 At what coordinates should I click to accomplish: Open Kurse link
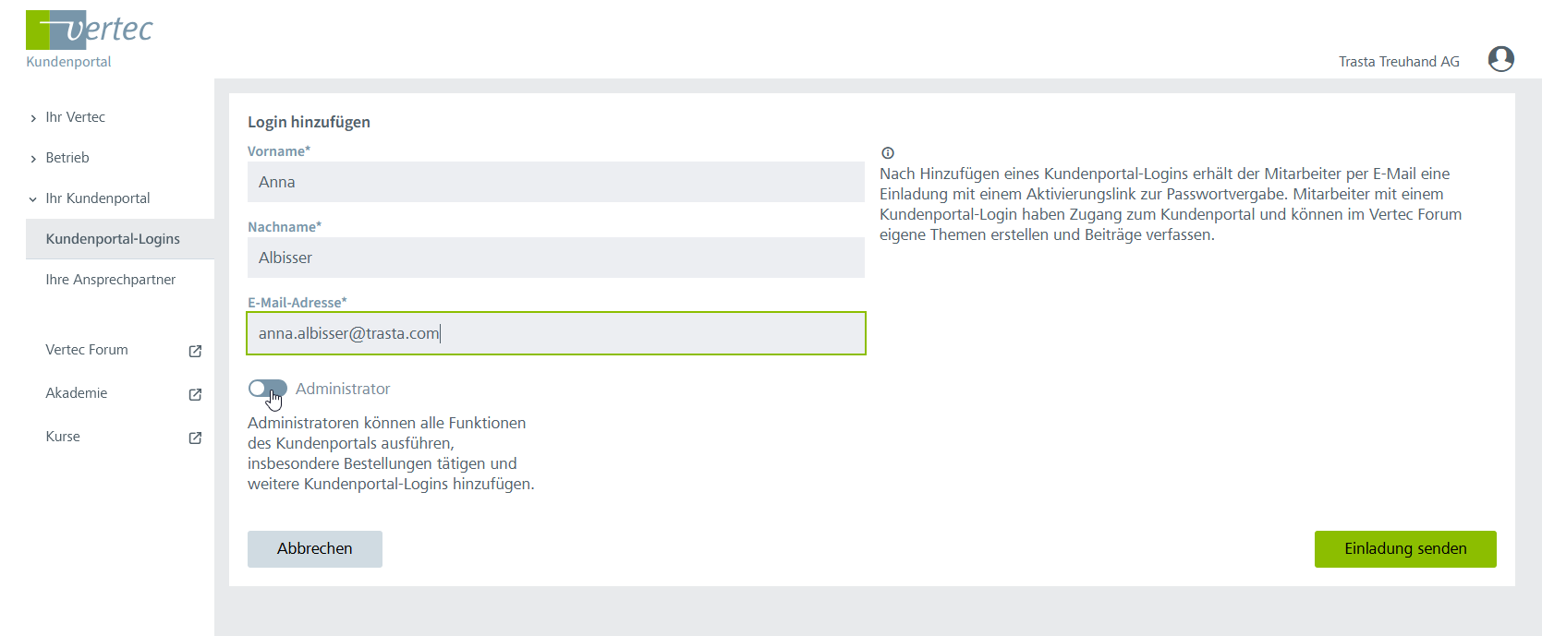(x=63, y=437)
